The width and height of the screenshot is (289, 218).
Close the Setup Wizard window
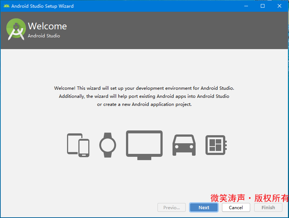click(279, 6)
